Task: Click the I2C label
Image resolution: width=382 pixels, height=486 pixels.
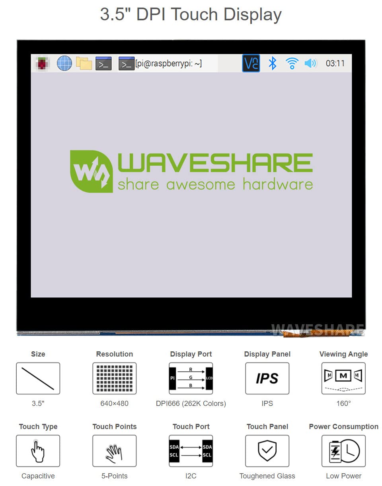Action: (x=191, y=476)
